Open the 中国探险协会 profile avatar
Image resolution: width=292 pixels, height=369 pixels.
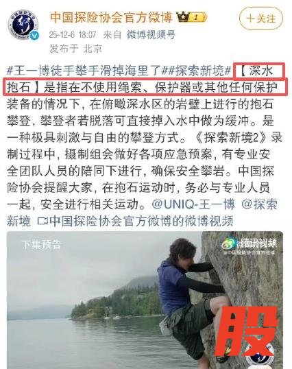[23, 25]
